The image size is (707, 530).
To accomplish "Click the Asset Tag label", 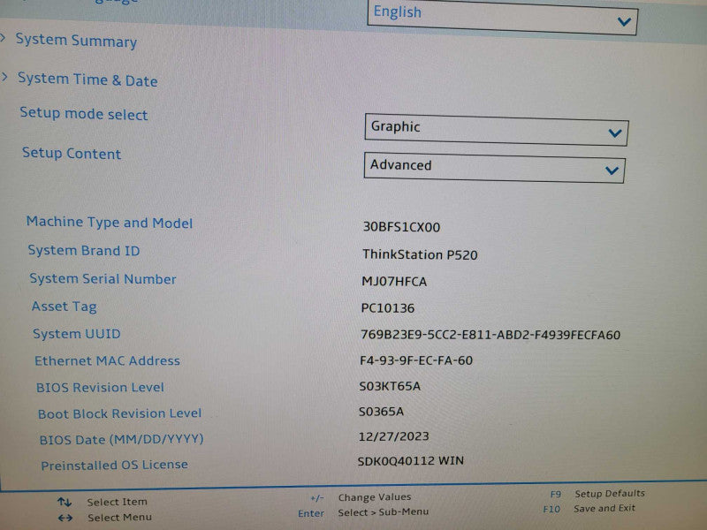I will (64, 307).
